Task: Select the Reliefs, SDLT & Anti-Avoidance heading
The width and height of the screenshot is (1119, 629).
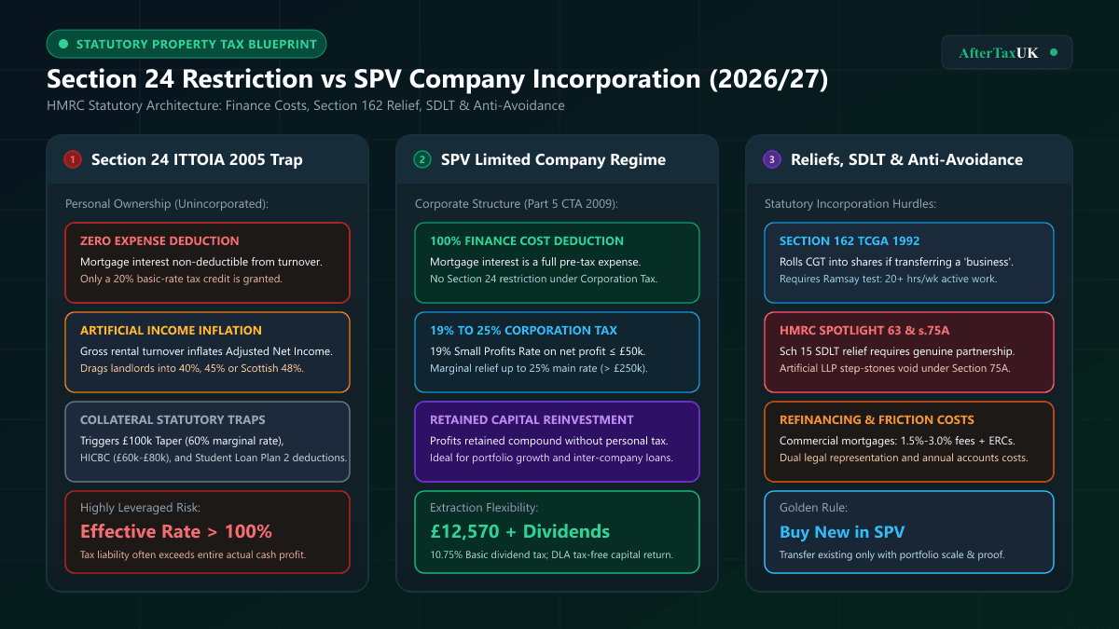Action: click(906, 159)
